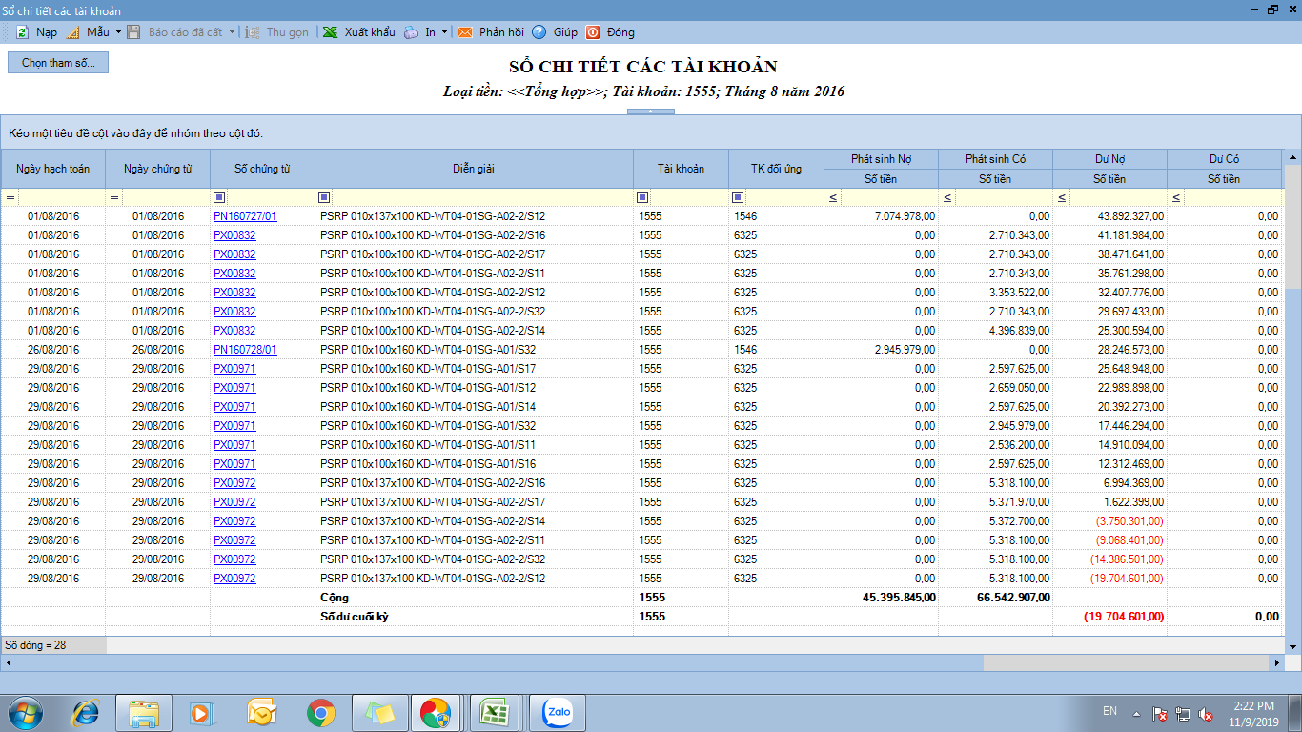Click the TK đối ứng column header
This screenshot has height=732, width=1302.
776,169
